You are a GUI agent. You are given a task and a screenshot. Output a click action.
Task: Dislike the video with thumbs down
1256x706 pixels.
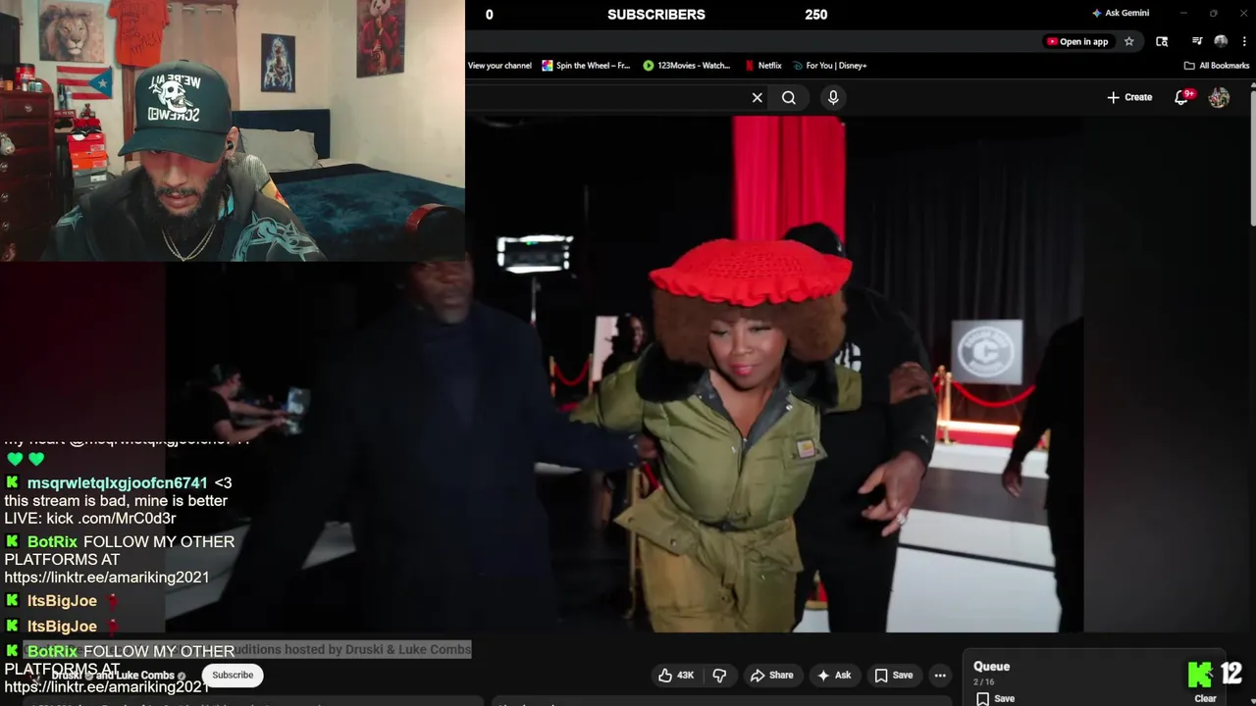click(x=719, y=675)
